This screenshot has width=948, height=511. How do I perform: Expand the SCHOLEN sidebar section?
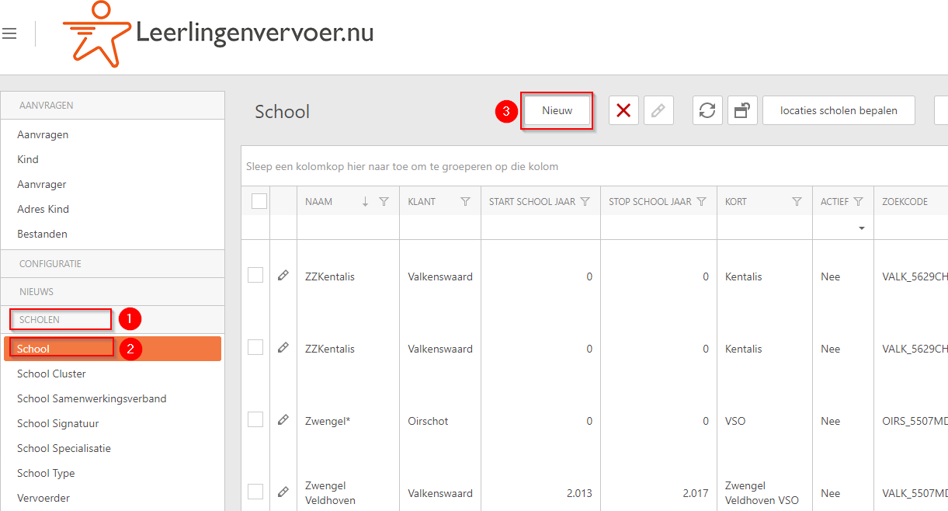[x=60, y=319]
